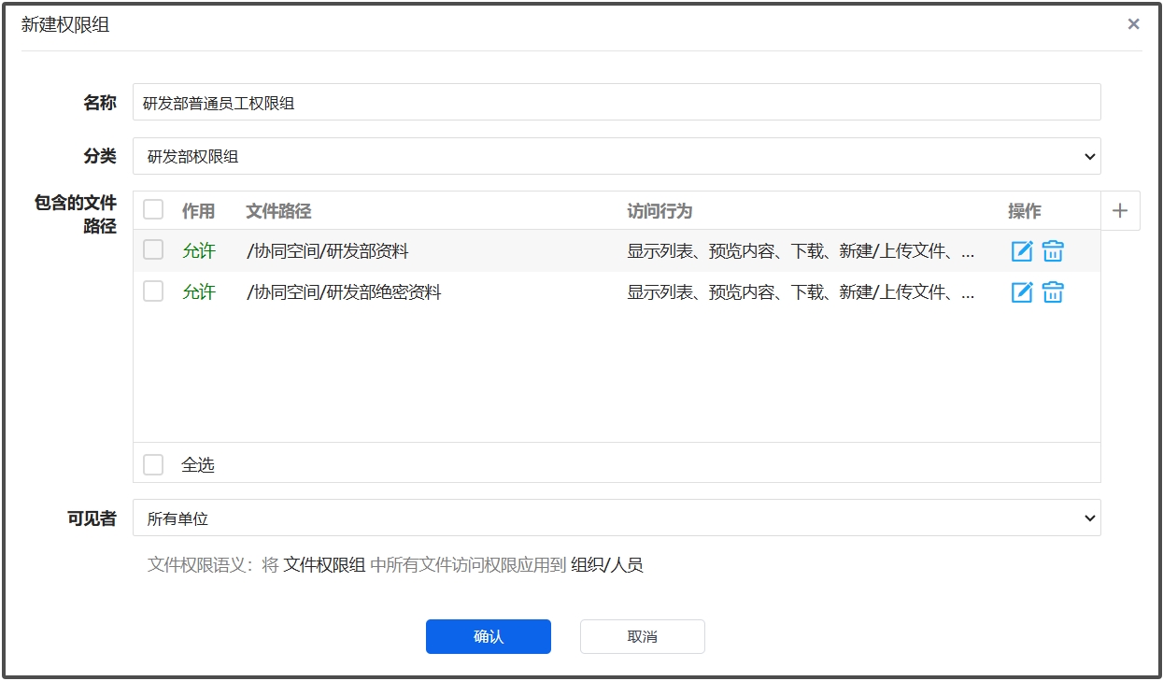Open the 分类 dropdown

[x=617, y=157]
